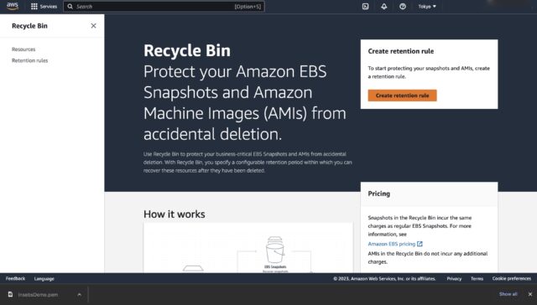This screenshot has height=305, width=537.
Task: Launch CloudShell from the top bar
Action: point(366,7)
